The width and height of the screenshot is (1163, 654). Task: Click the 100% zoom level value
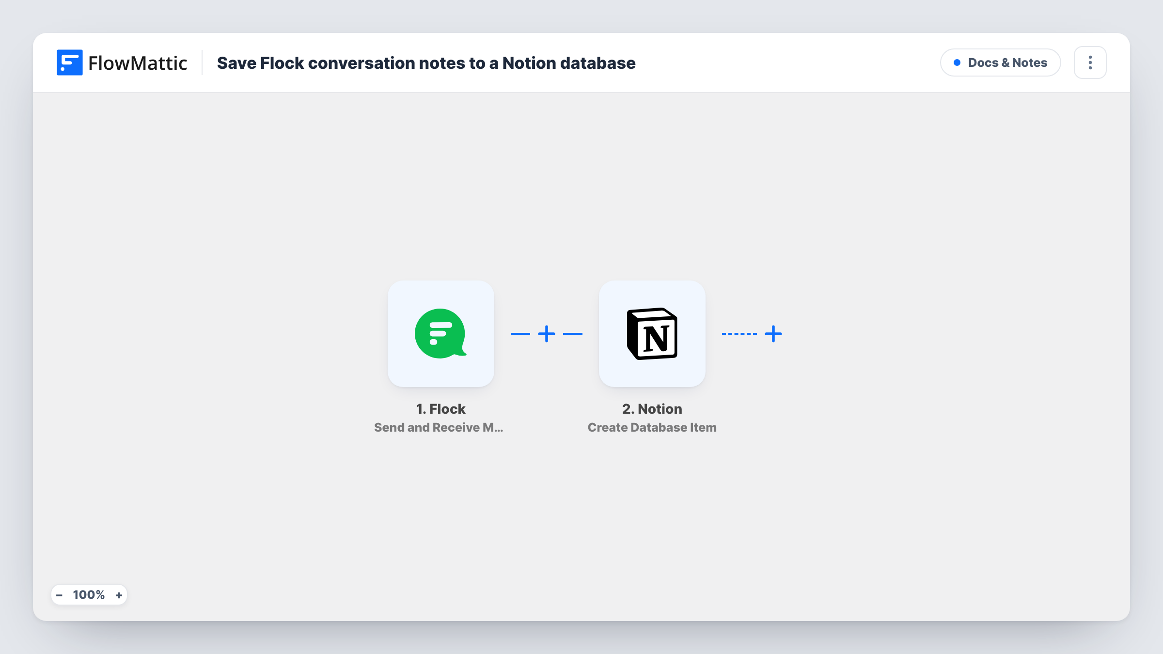pyautogui.click(x=89, y=595)
